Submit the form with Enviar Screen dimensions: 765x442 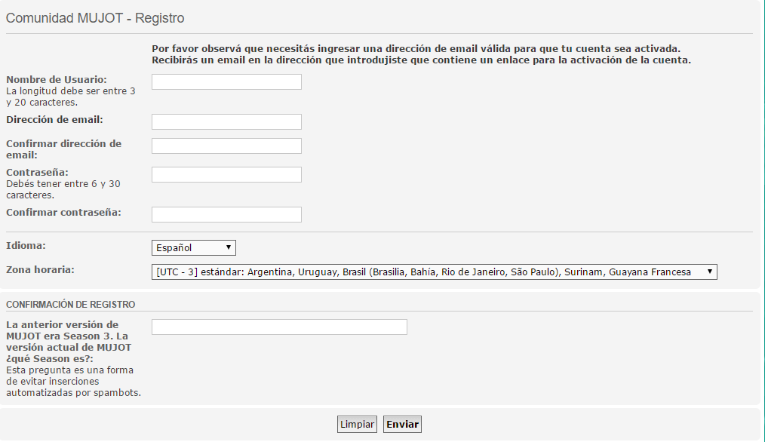[x=402, y=425]
